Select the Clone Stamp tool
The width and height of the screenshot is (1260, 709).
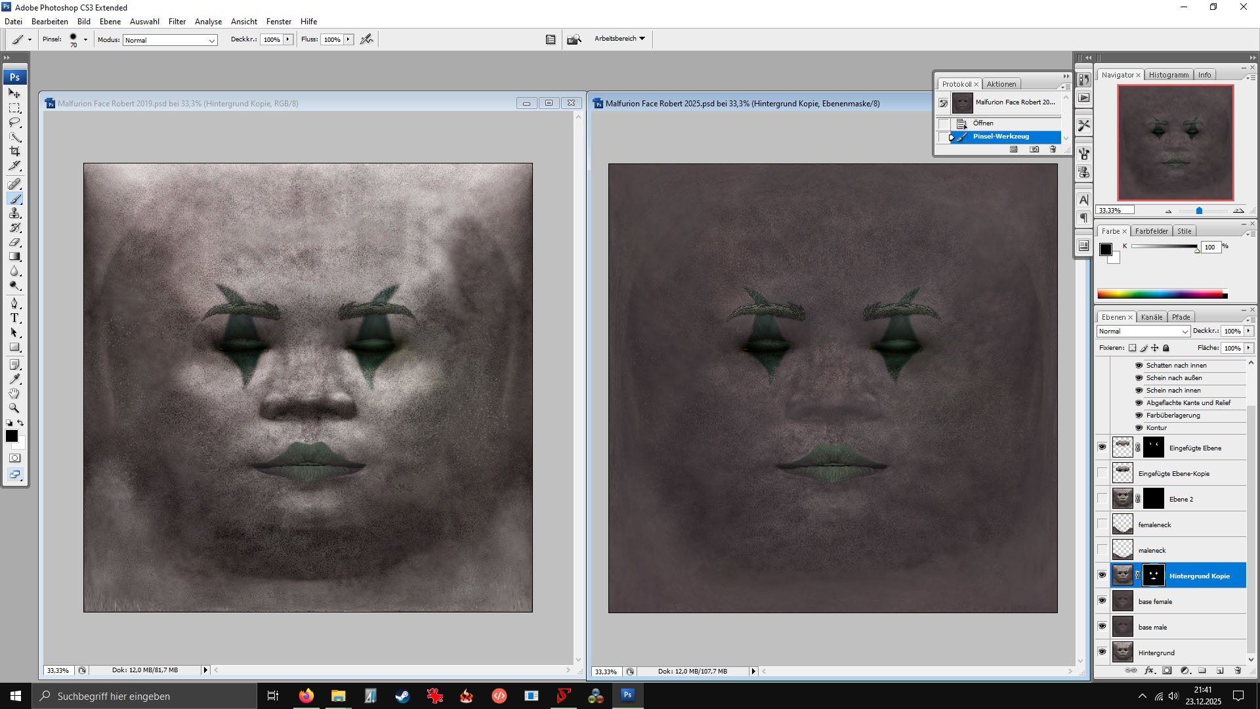[x=14, y=213]
